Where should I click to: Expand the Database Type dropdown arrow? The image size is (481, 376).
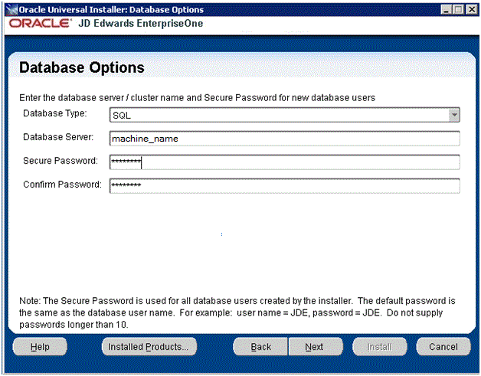[x=453, y=115]
